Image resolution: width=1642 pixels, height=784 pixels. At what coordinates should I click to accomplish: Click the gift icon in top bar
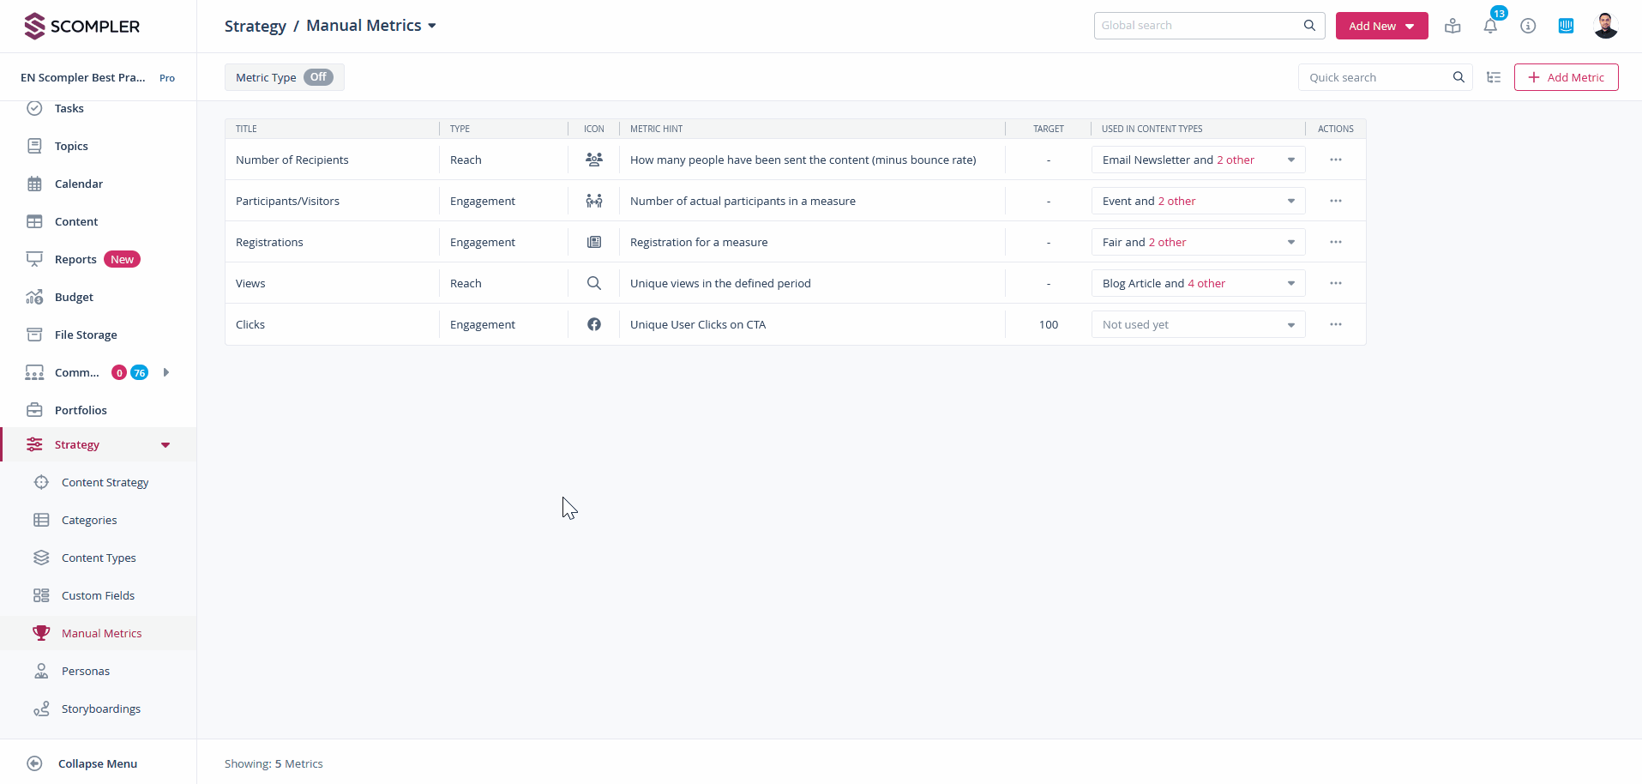[x=1453, y=26]
